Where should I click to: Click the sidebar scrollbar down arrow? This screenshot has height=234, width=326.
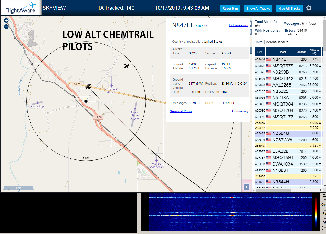pos(324,186)
